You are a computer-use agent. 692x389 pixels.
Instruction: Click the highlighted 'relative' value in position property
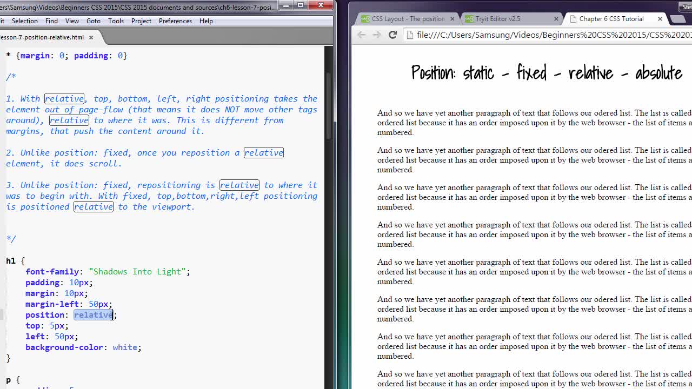tap(94, 315)
